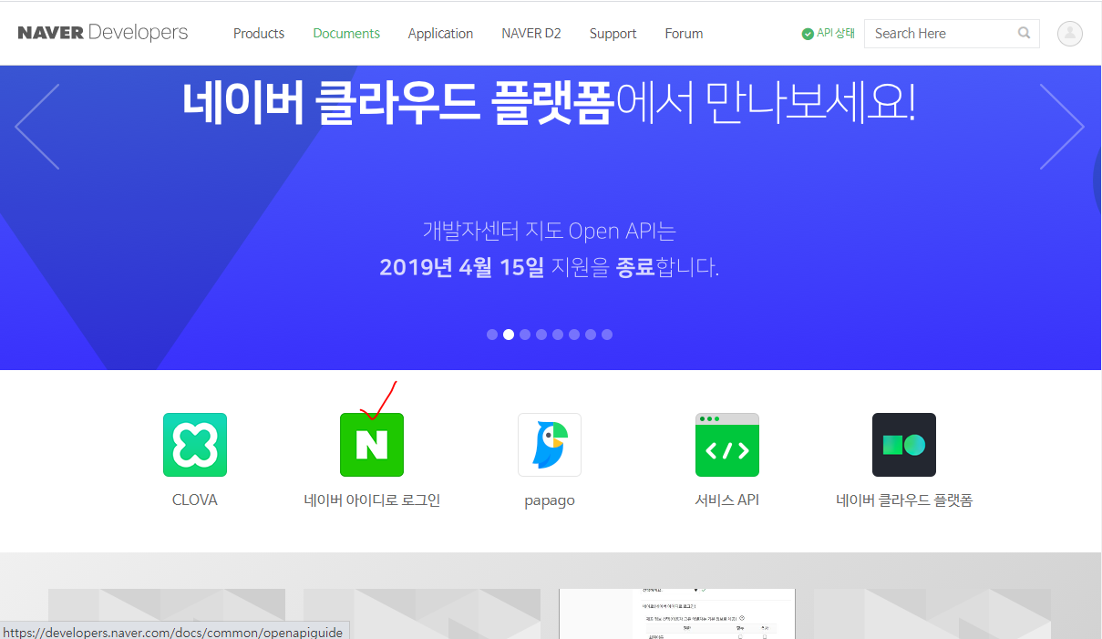The width and height of the screenshot is (1102, 639).
Task: Open the Products menu
Action: point(259,34)
